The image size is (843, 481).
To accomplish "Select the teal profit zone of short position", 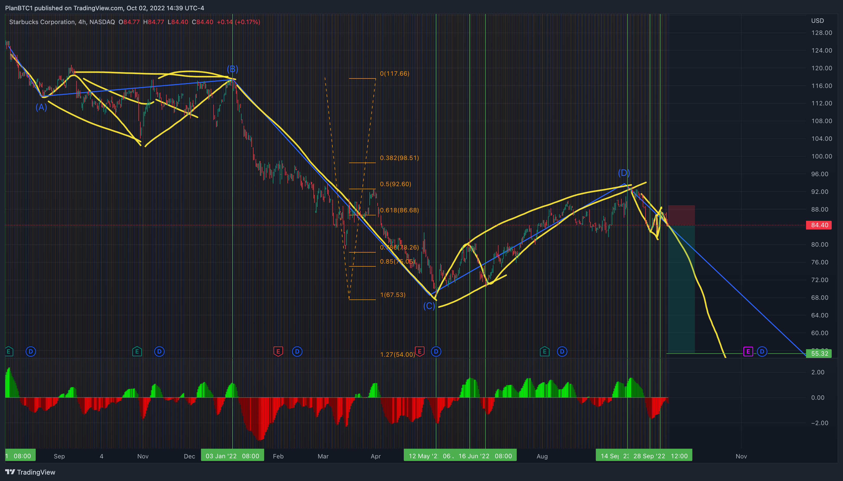I will coord(681,289).
